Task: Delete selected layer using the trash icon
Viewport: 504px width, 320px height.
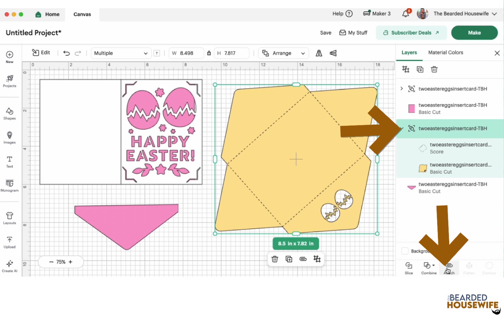Action: (x=434, y=69)
